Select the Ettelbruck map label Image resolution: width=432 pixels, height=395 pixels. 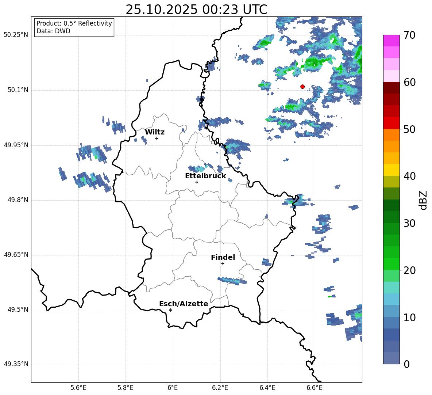click(x=205, y=176)
